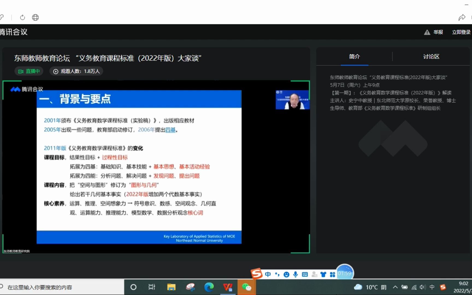Screen dimensions: 472x295
Task: Select the 简介 tab
Action: click(354, 57)
